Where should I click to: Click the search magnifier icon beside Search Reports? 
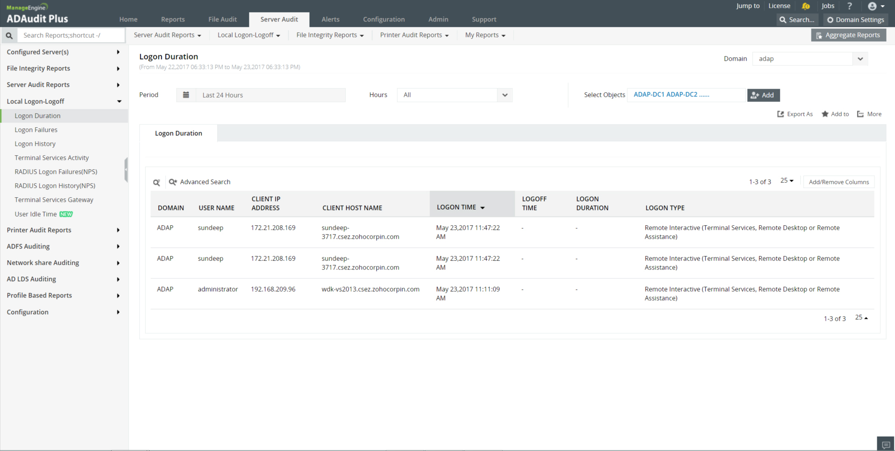(x=9, y=35)
